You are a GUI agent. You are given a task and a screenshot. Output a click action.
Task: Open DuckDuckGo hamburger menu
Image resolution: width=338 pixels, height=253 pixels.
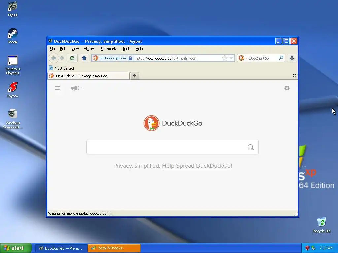click(x=58, y=88)
